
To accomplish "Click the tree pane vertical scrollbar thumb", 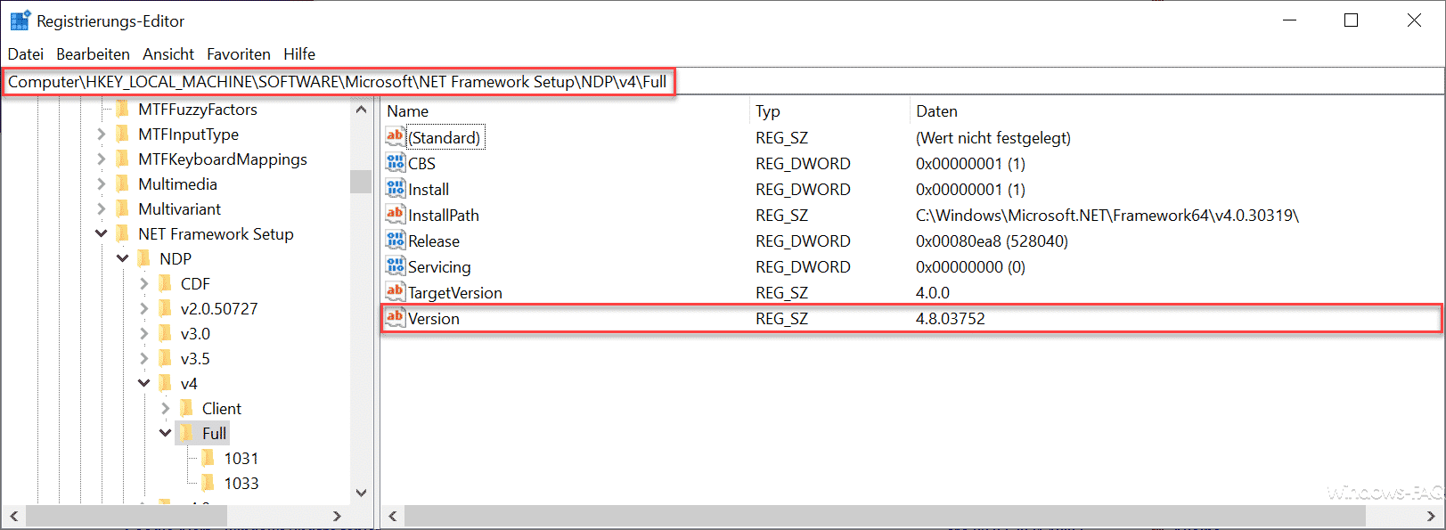I will click(361, 181).
